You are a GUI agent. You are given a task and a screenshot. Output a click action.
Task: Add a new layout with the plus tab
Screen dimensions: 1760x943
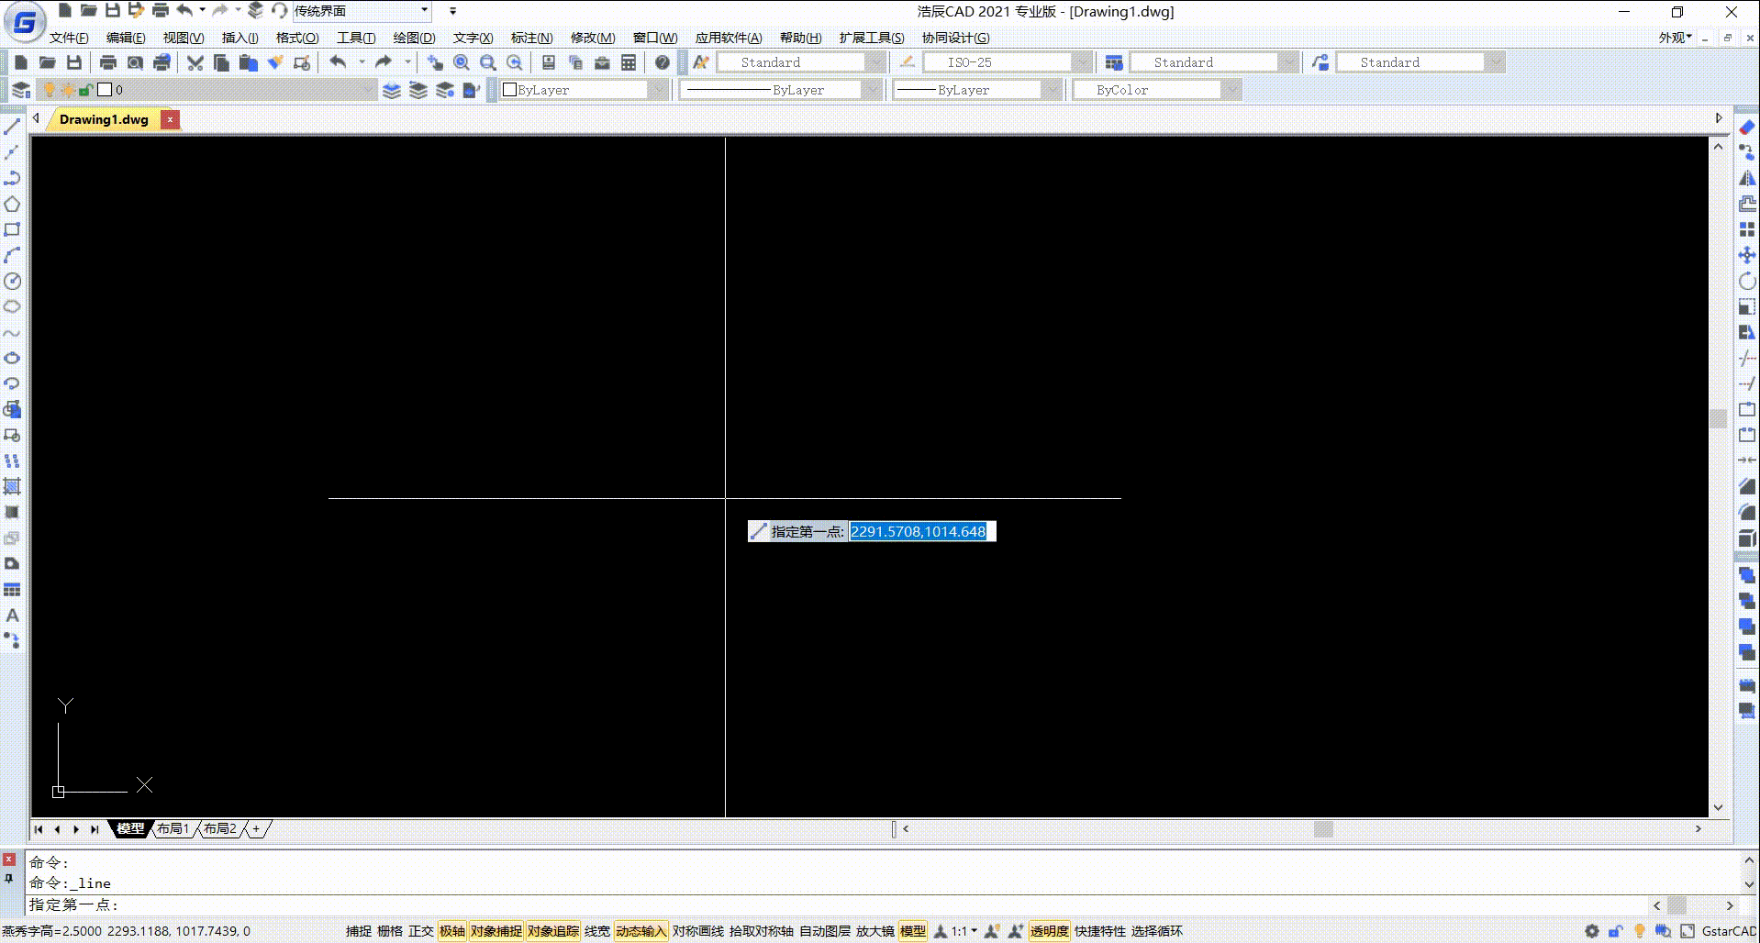click(x=257, y=828)
